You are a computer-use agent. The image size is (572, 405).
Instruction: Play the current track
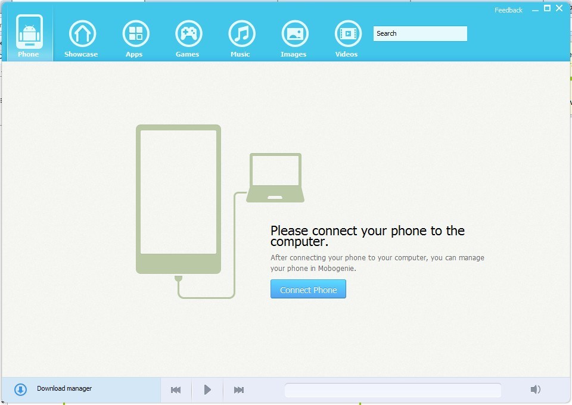click(x=207, y=390)
